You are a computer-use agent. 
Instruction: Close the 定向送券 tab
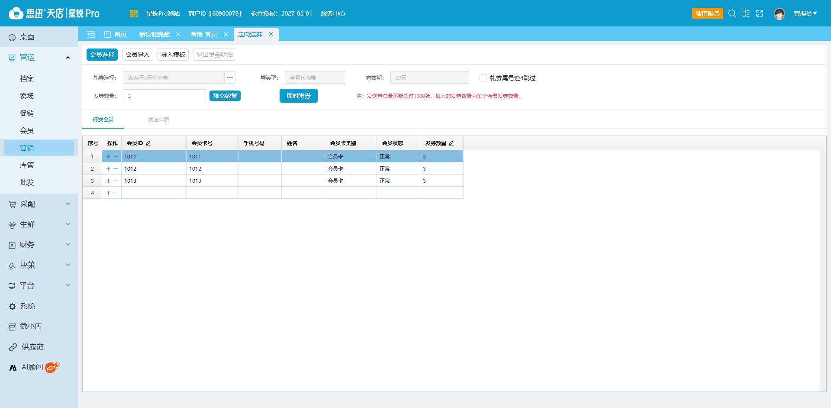(x=271, y=34)
